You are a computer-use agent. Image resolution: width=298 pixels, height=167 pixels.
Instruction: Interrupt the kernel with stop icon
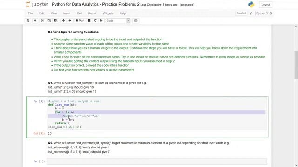[89, 20]
